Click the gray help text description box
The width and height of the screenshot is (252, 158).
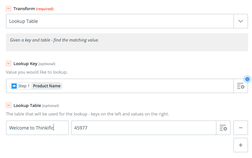(x=127, y=42)
